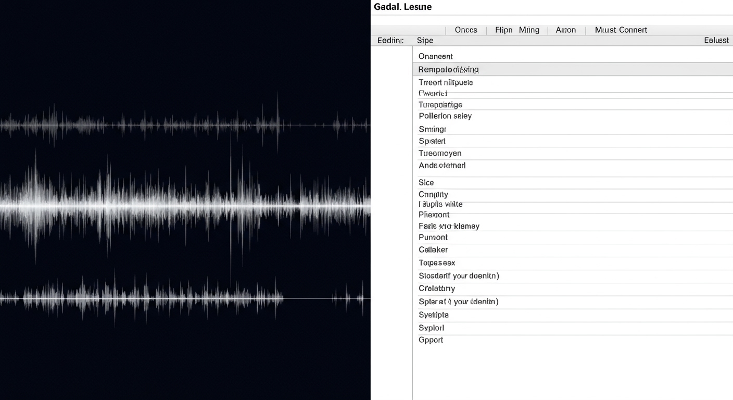Select Slosderlf your duenitn option
This screenshot has height=400, width=733.
tap(458, 276)
